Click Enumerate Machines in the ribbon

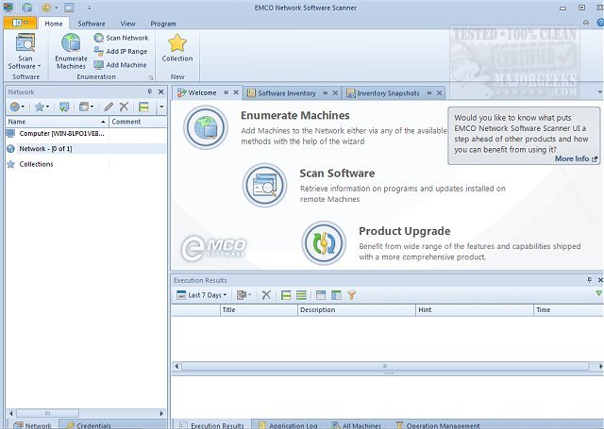tap(71, 51)
